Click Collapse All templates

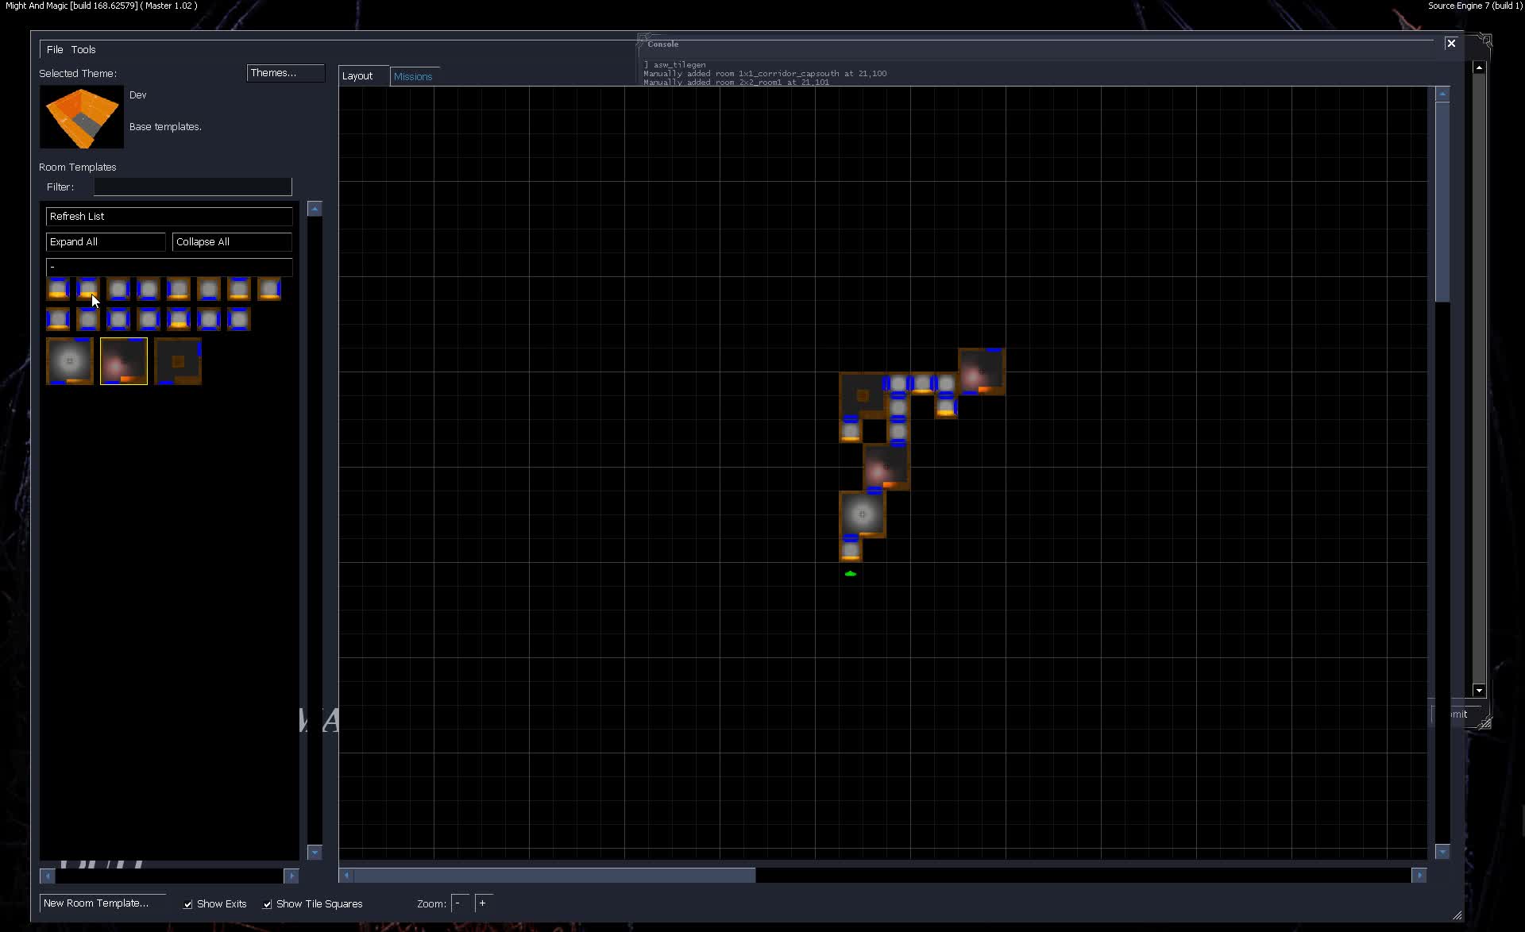coord(231,241)
